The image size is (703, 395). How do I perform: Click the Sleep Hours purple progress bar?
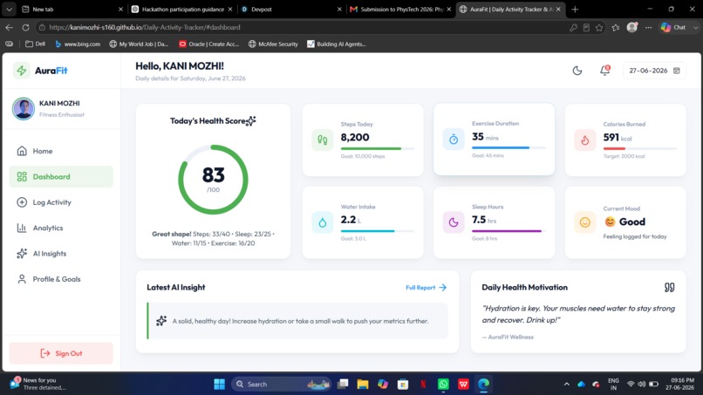pos(508,231)
